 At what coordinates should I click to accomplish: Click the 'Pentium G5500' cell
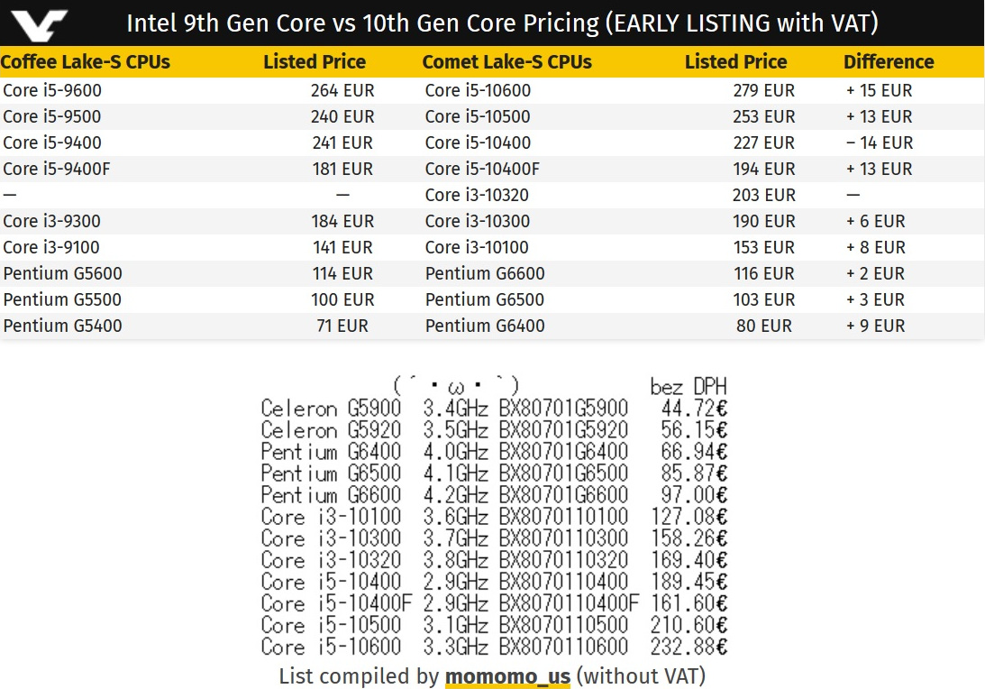62,300
